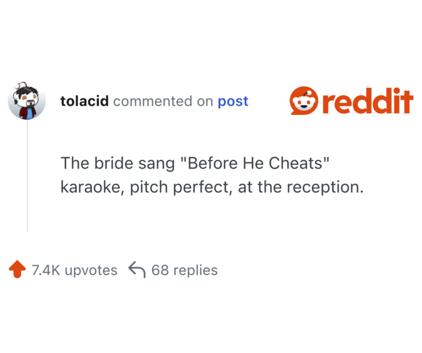Screen dimensions: 422x353
Task: Click the word "upvotes" beside the count
Action: click(91, 270)
